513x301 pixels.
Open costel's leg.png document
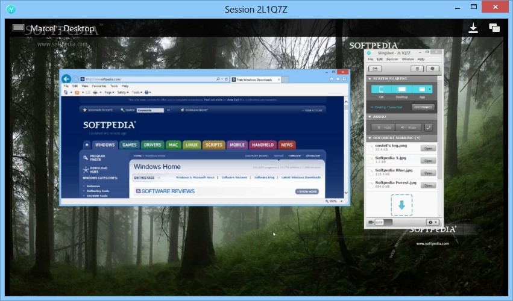428,148
